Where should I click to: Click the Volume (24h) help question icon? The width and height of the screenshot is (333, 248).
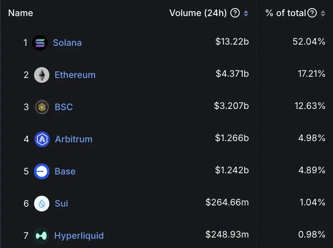235,13
